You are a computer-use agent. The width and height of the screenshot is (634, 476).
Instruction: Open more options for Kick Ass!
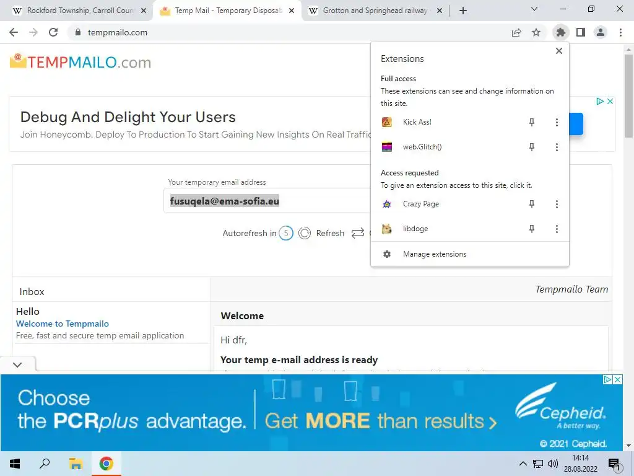pos(557,122)
